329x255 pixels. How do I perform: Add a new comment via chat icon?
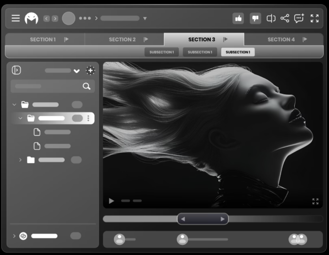tap(299, 18)
